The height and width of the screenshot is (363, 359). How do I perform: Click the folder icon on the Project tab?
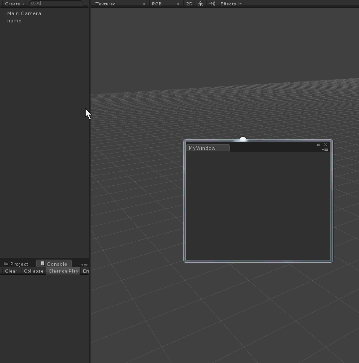[x=5, y=264]
